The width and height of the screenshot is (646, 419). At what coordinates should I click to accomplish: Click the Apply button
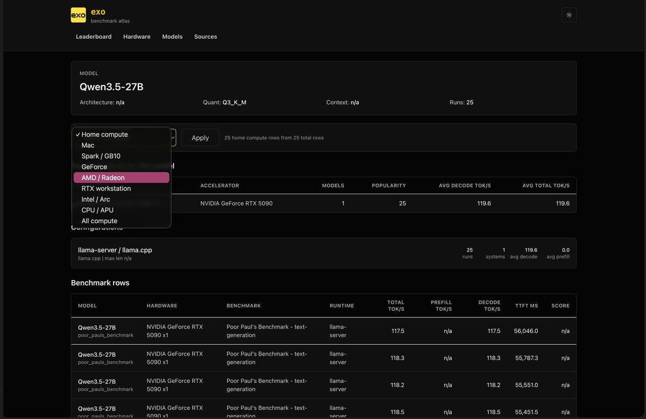[200, 138]
